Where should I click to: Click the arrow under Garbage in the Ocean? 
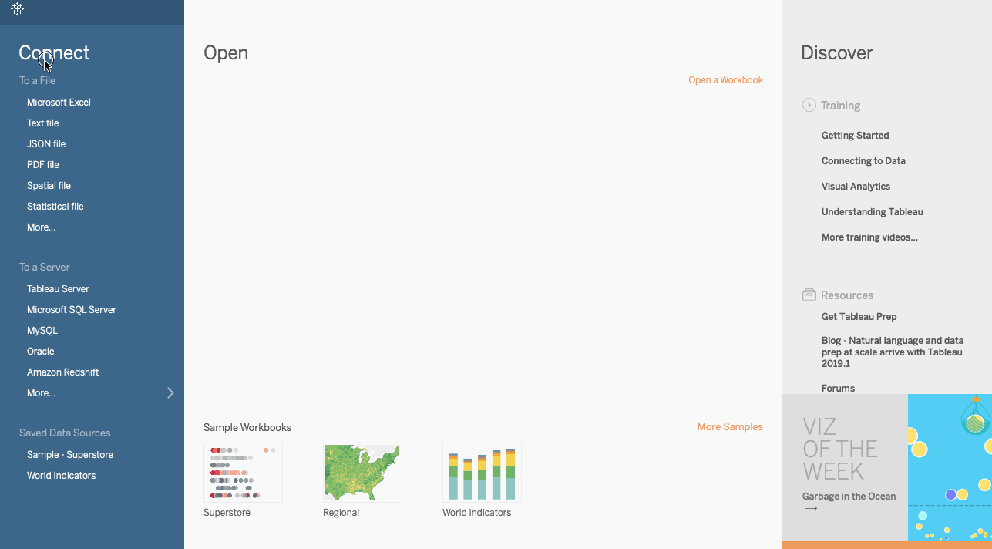tap(810, 508)
